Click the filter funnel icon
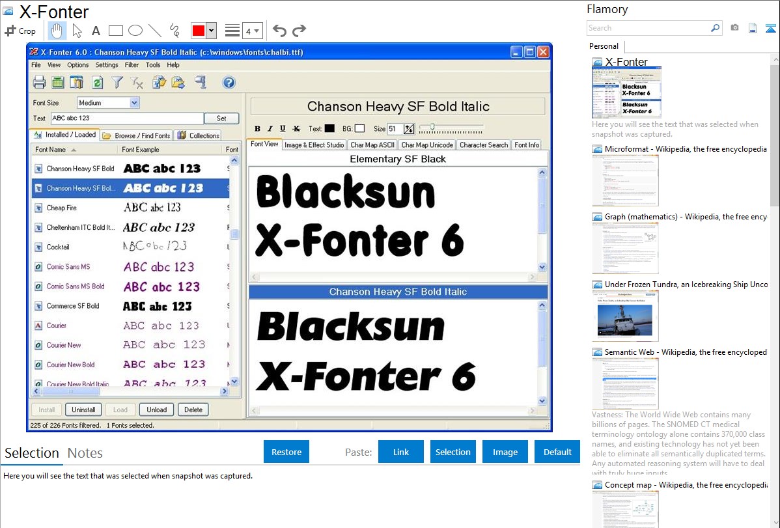Viewport: 780px width, 528px height. pos(117,83)
